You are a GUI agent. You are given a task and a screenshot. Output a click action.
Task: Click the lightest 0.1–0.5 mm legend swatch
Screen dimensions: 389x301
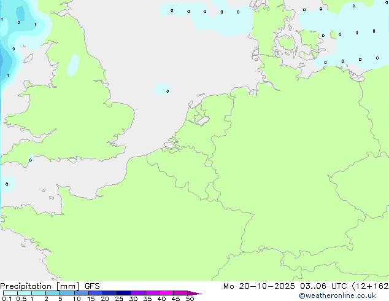pyautogui.click(x=10, y=293)
